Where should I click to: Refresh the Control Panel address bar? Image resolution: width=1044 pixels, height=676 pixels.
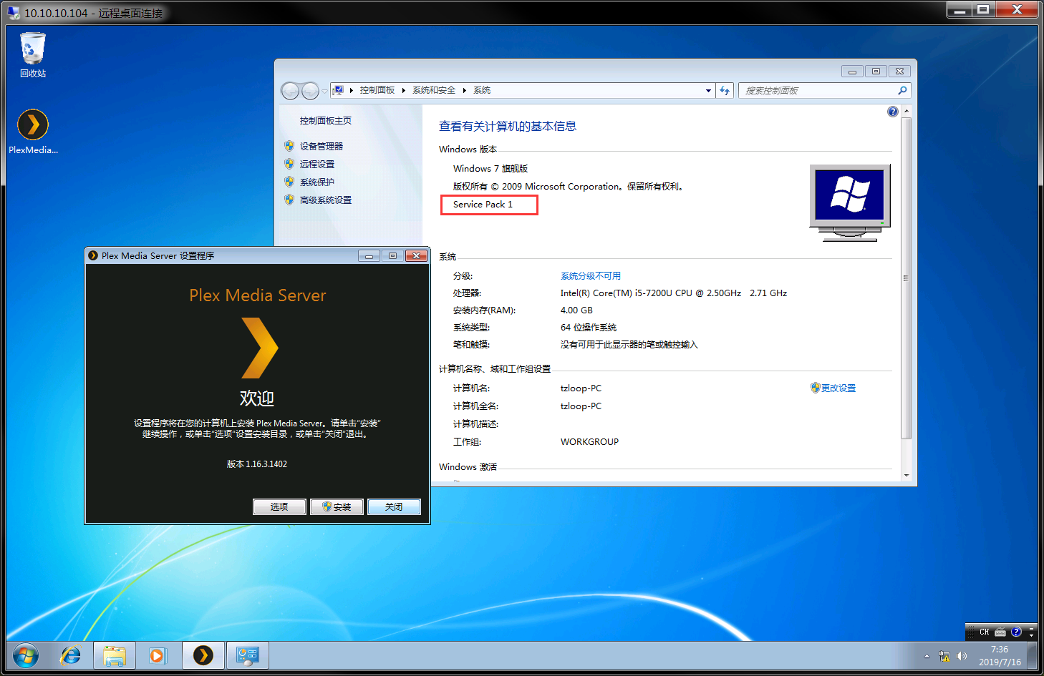coord(725,90)
